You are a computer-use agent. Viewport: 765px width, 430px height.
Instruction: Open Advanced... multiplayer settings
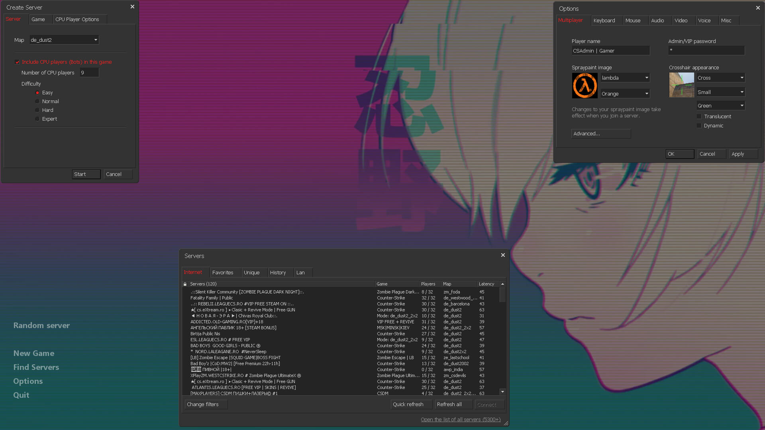601,134
